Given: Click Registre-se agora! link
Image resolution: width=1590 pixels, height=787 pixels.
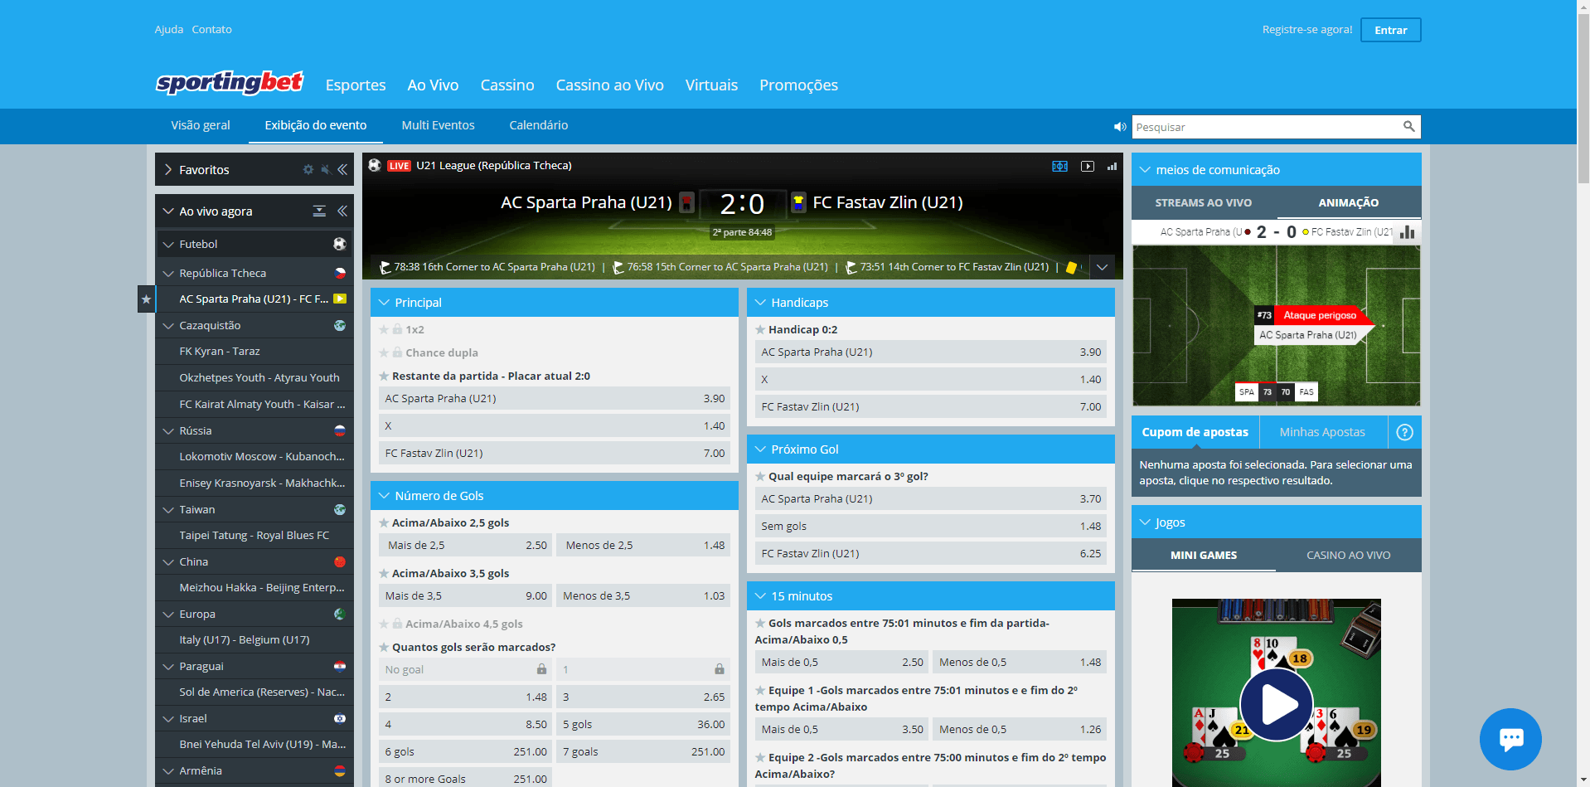Looking at the screenshot, I should coord(1307,30).
